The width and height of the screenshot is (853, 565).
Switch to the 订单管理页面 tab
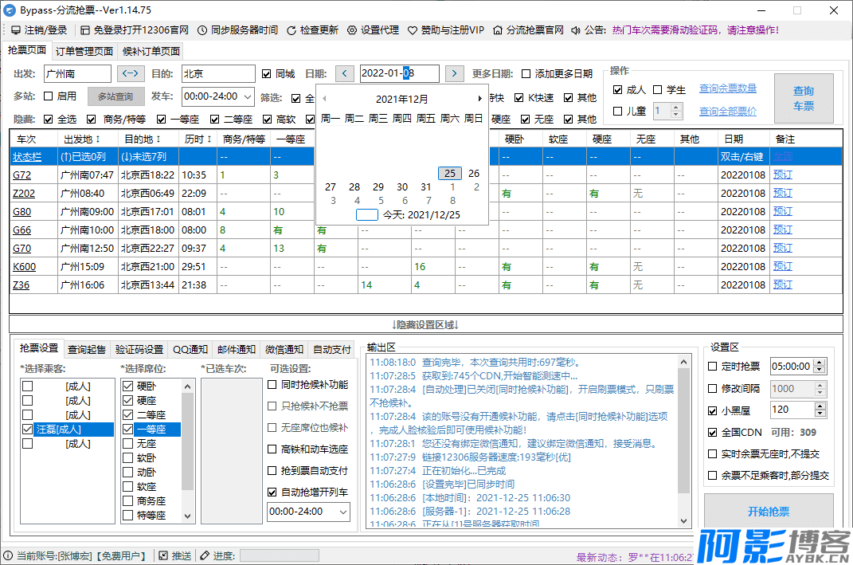coord(84,52)
